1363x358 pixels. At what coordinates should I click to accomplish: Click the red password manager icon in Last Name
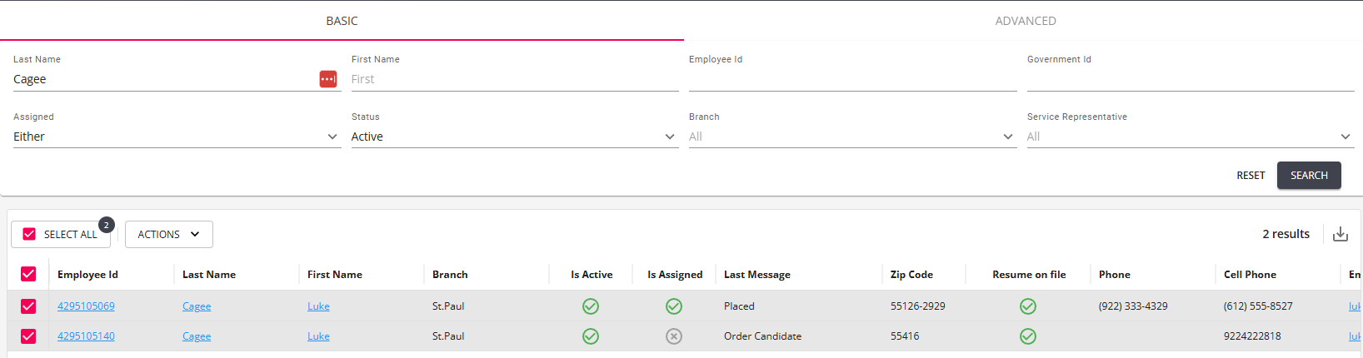[328, 79]
